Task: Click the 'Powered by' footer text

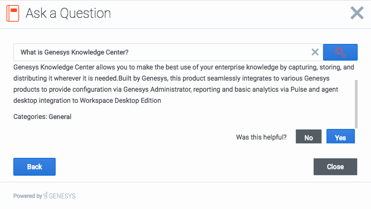Action: tap(28, 196)
